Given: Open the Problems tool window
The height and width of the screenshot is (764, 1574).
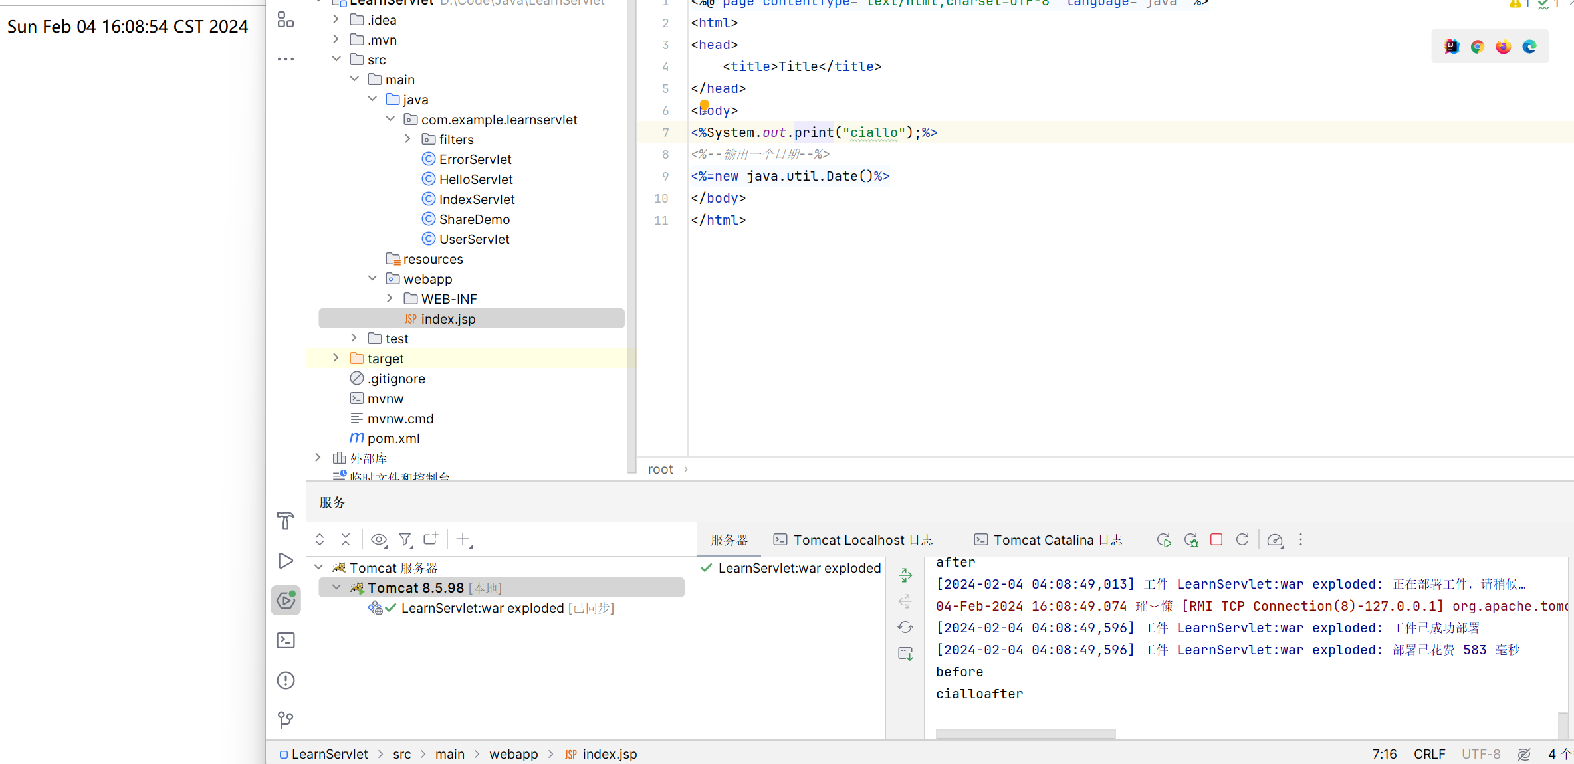Looking at the screenshot, I should click(286, 680).
